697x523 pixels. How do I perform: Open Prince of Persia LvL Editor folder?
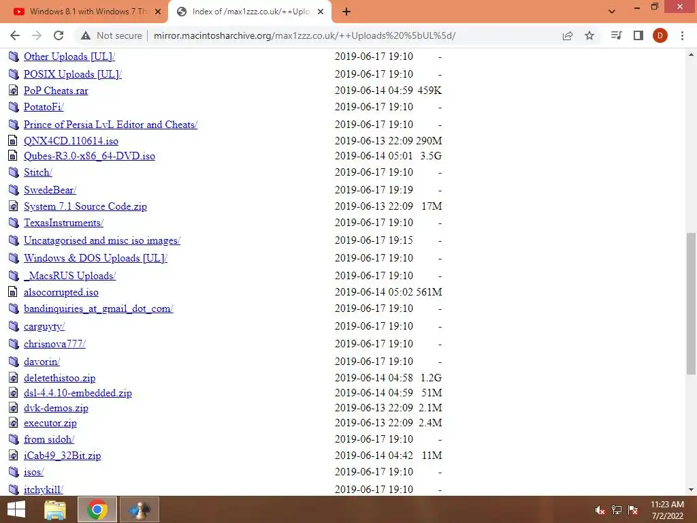pos(111,125)
